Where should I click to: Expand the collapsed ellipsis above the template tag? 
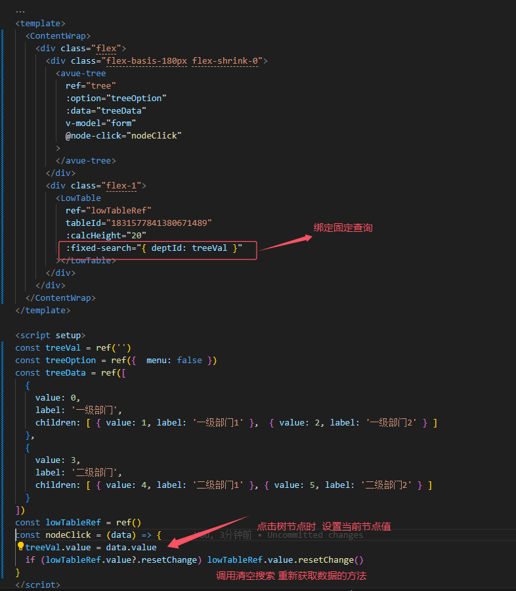point(20,11)
